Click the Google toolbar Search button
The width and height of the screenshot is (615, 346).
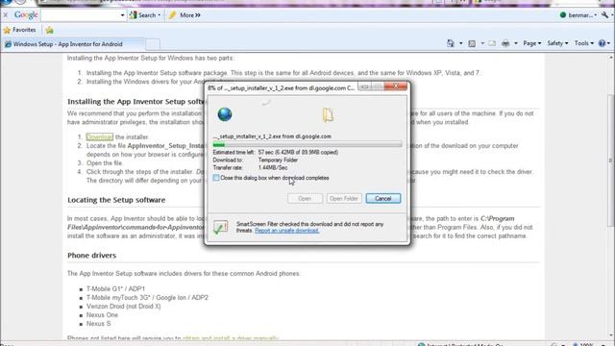(143, 15)
